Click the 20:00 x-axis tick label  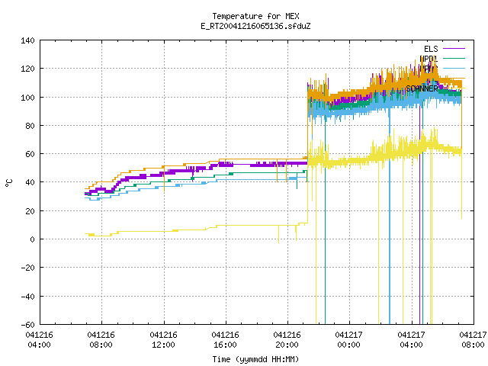click(287, 340)
